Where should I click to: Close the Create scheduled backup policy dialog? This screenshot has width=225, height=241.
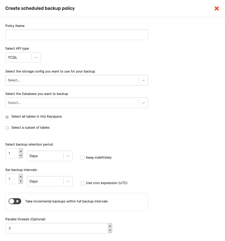click(217, 8)
